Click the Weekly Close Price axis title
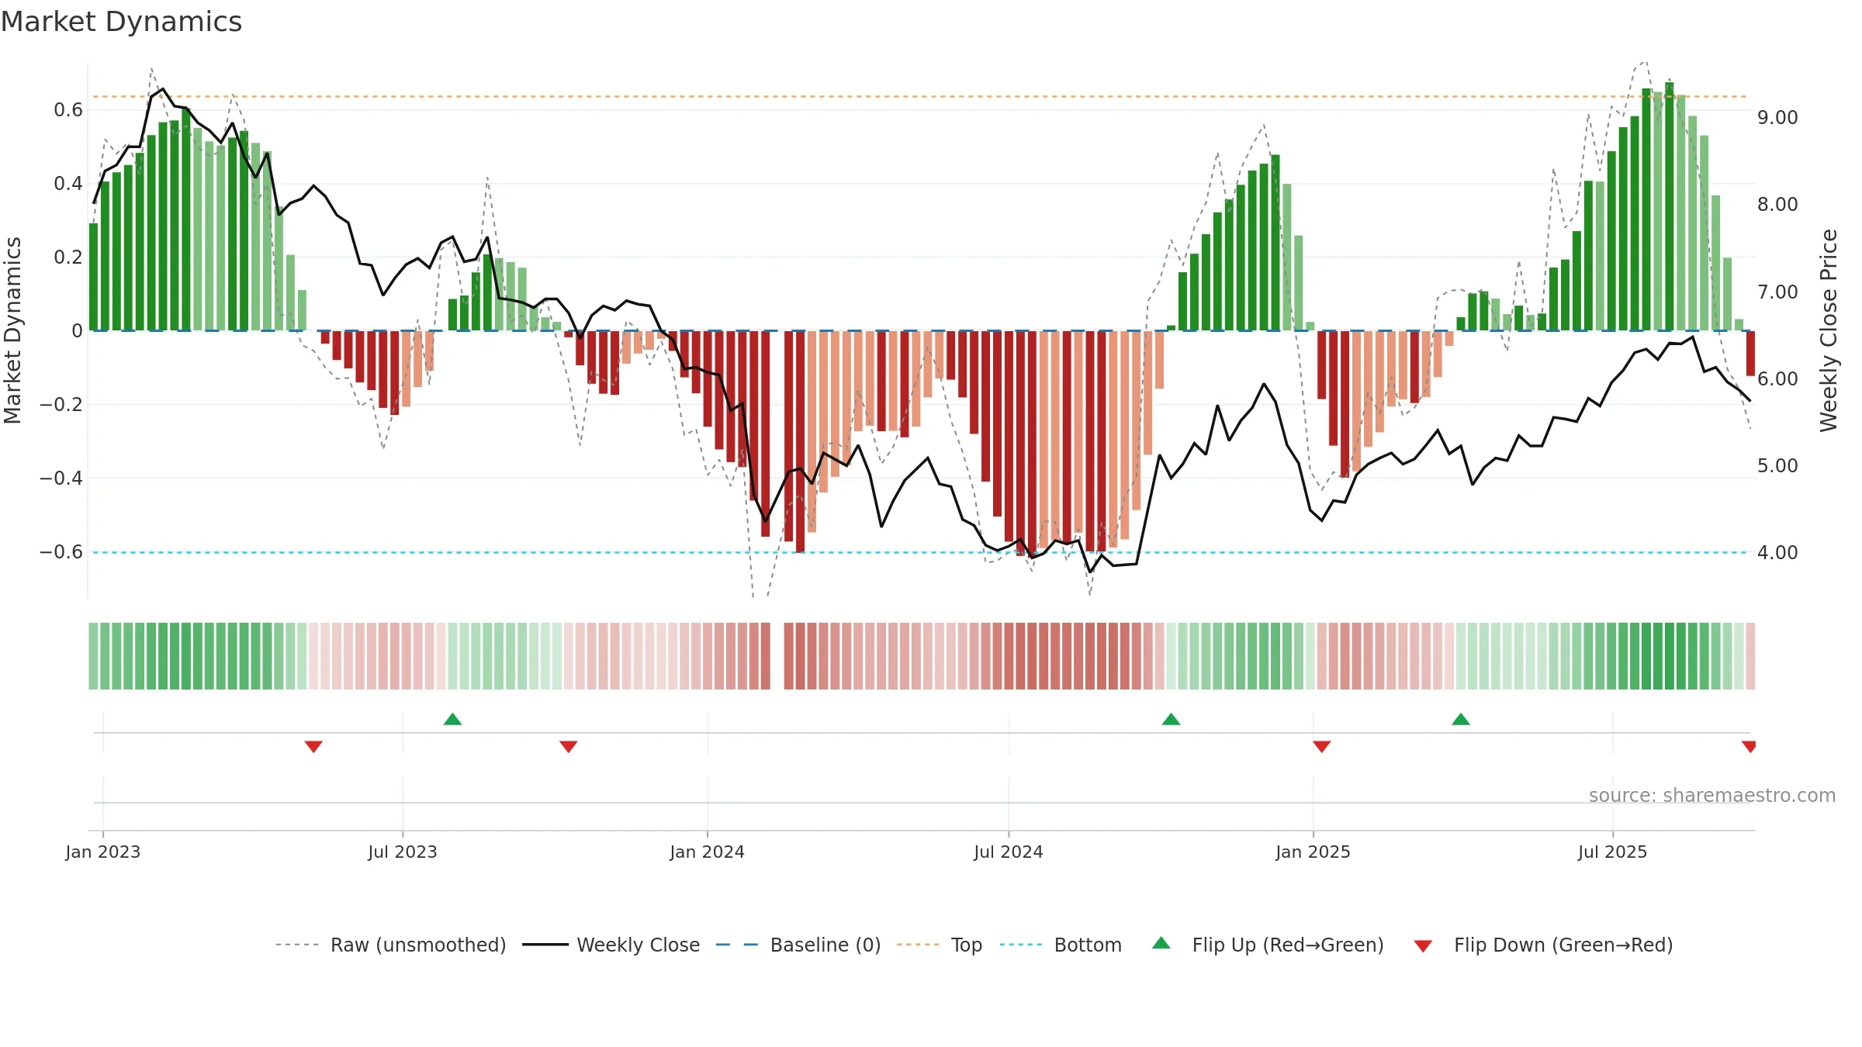The image size is (1862, 1047). tap(1829, 330)
